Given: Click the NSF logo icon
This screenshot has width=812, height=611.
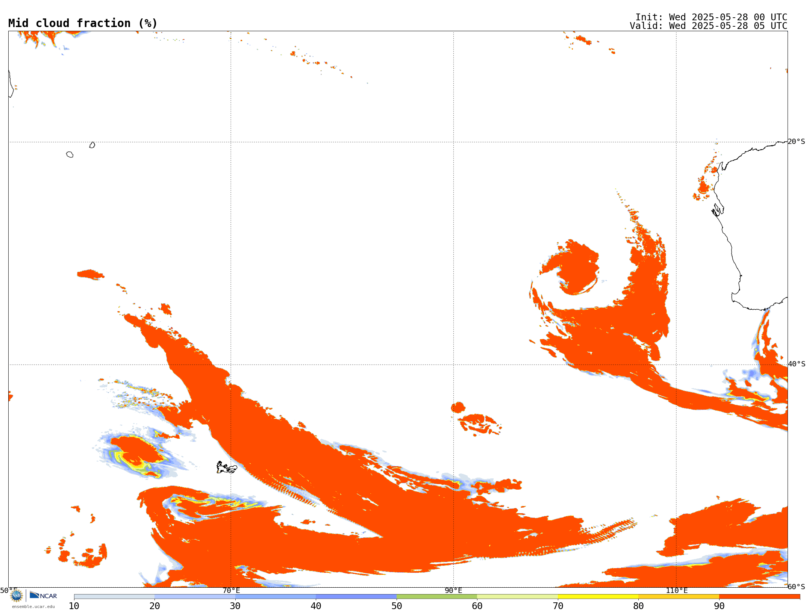Looking at the screenshot, I should [x=17, y=596].
